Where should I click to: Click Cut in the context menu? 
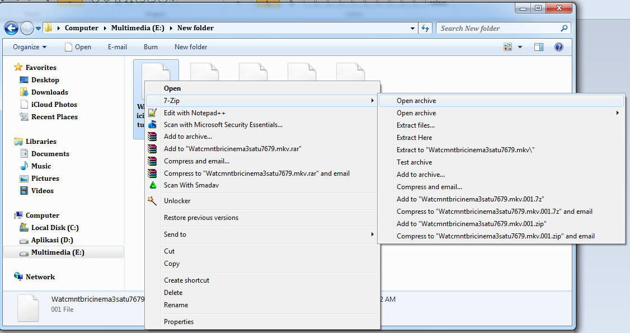(262, 251)
